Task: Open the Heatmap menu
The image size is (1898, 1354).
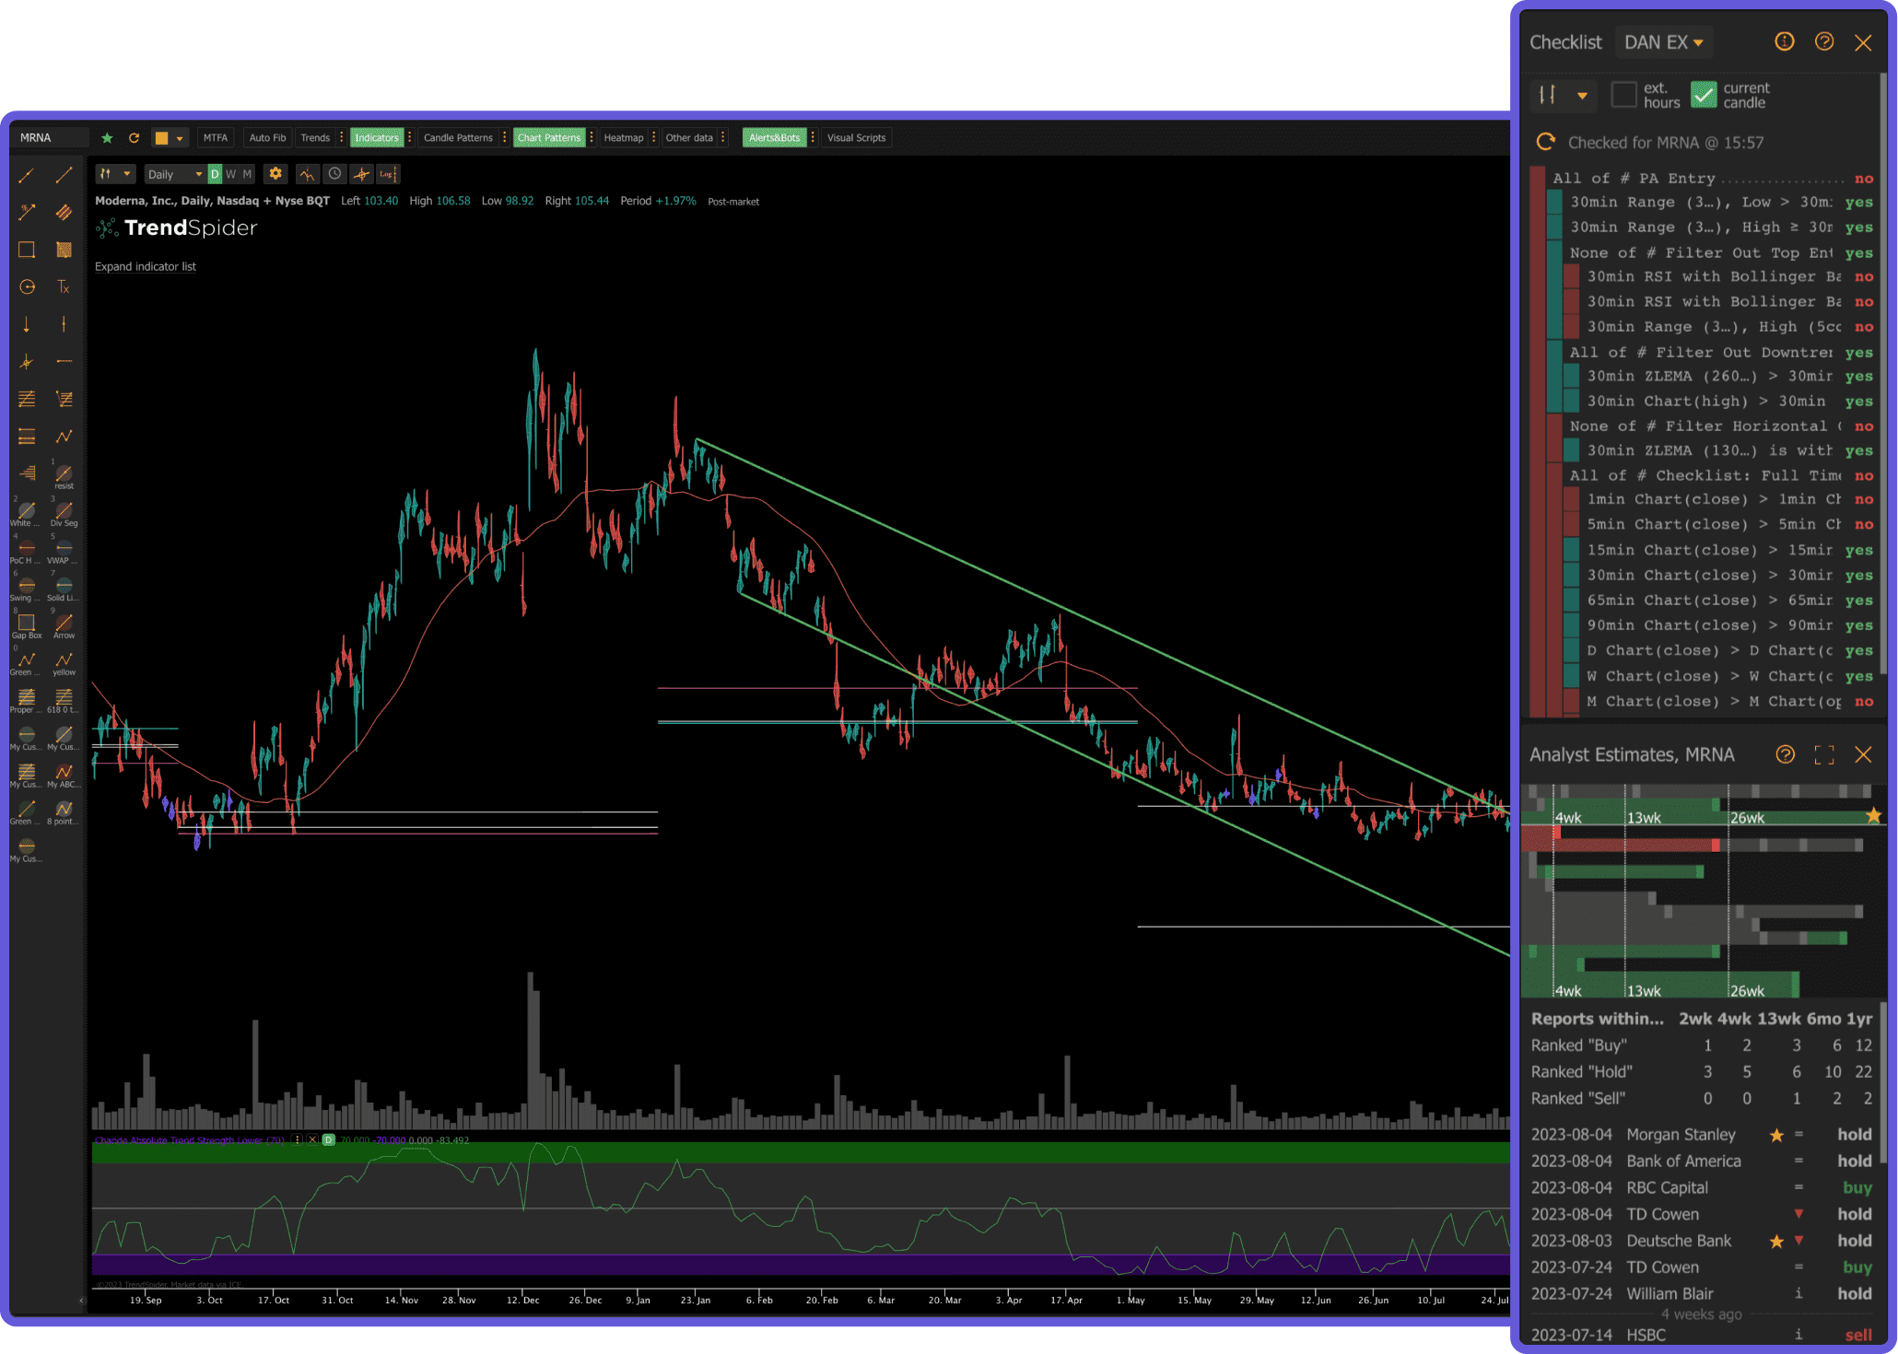Action: pyautogui.click(x=623, y=138)
